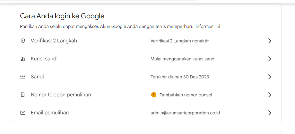The image size is (295, 134).
Task: Open the Email pemulihan chevron arrow
Action: tap(270, 113)
